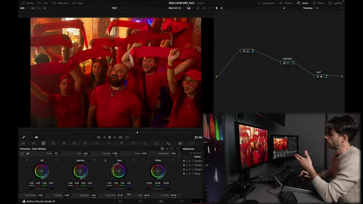Open the Camera Raw palette

(23, 143)
